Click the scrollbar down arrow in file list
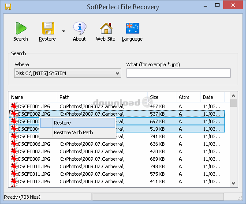246x204 pixels. 234,183
